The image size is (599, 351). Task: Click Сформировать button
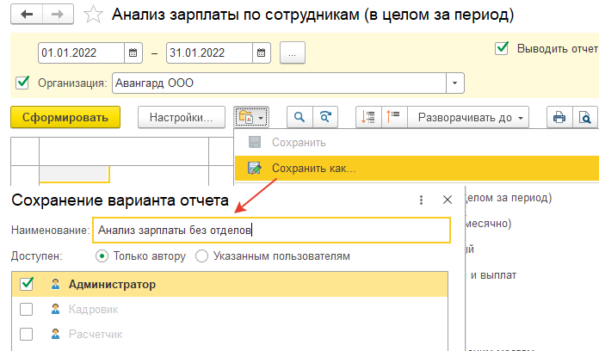click(x=65, y=117)
